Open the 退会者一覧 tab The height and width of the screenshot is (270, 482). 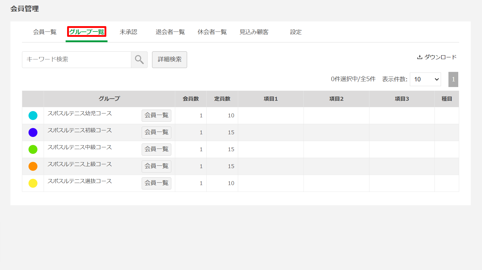pyautogui.click(x=170, y=32)
